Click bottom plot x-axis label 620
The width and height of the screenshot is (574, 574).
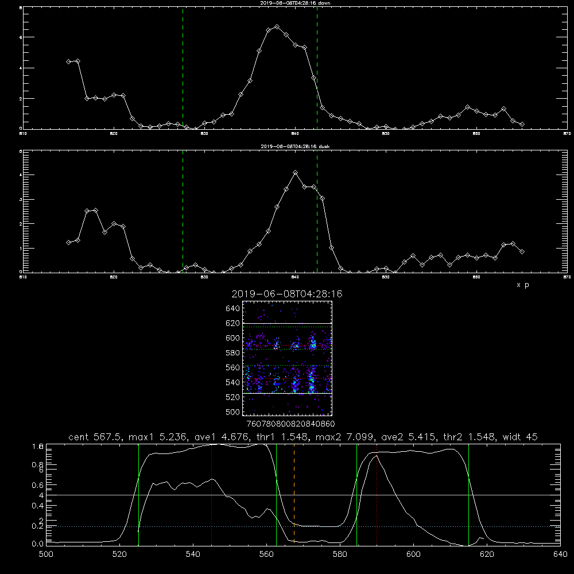click(x=487, y=554)
